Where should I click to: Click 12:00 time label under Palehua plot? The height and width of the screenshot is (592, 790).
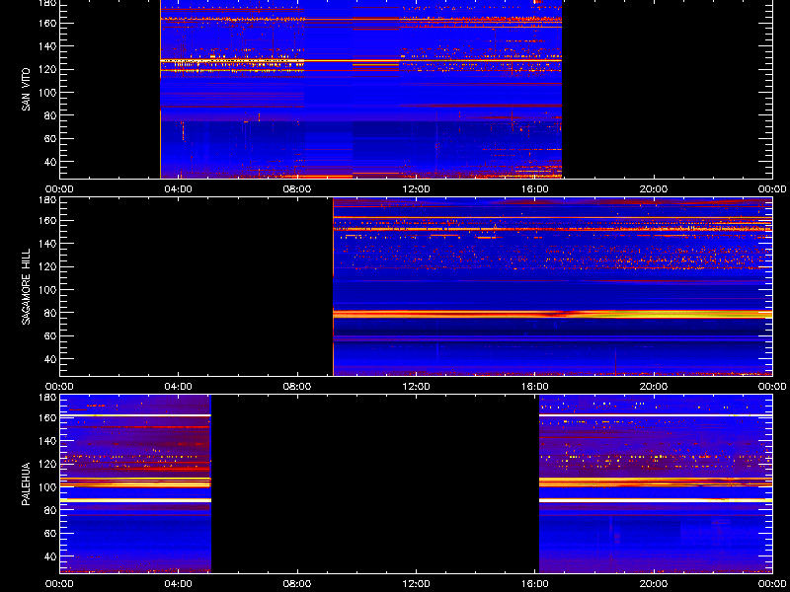coord(416,584)
